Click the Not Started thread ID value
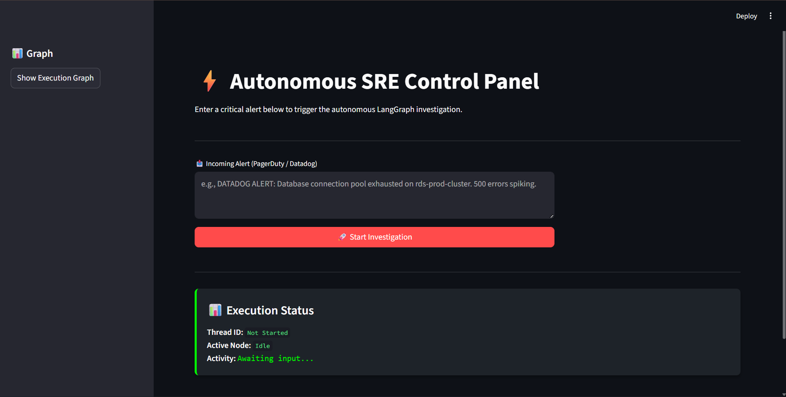The height and width of the screenshot is (397, 786). tap(267, 333)
